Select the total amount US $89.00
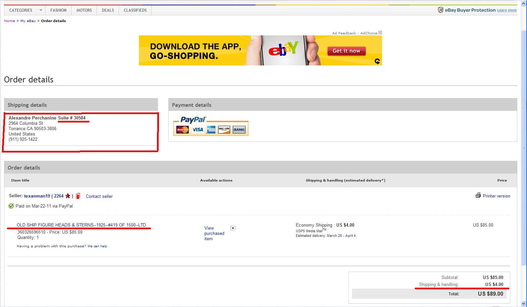527x307 pixels. point(490,294)
